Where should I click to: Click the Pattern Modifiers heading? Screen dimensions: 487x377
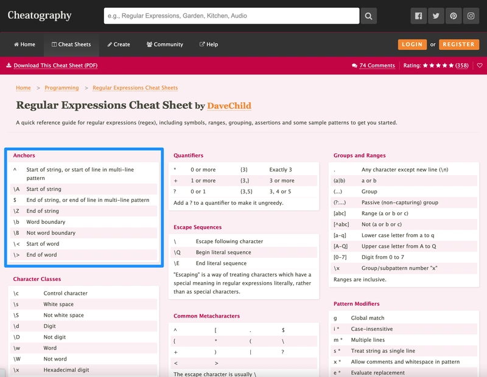(356, 304)
